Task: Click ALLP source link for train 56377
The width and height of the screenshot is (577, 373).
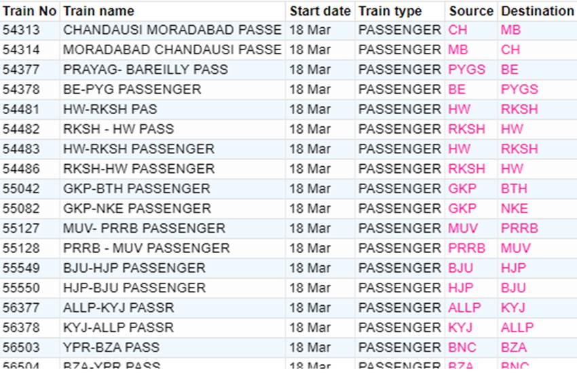Action: click(x=464, y=308)
